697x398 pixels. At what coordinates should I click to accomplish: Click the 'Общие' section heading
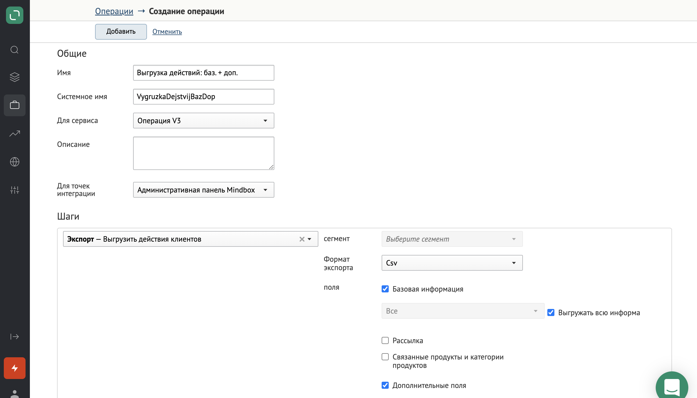point(72,53)
